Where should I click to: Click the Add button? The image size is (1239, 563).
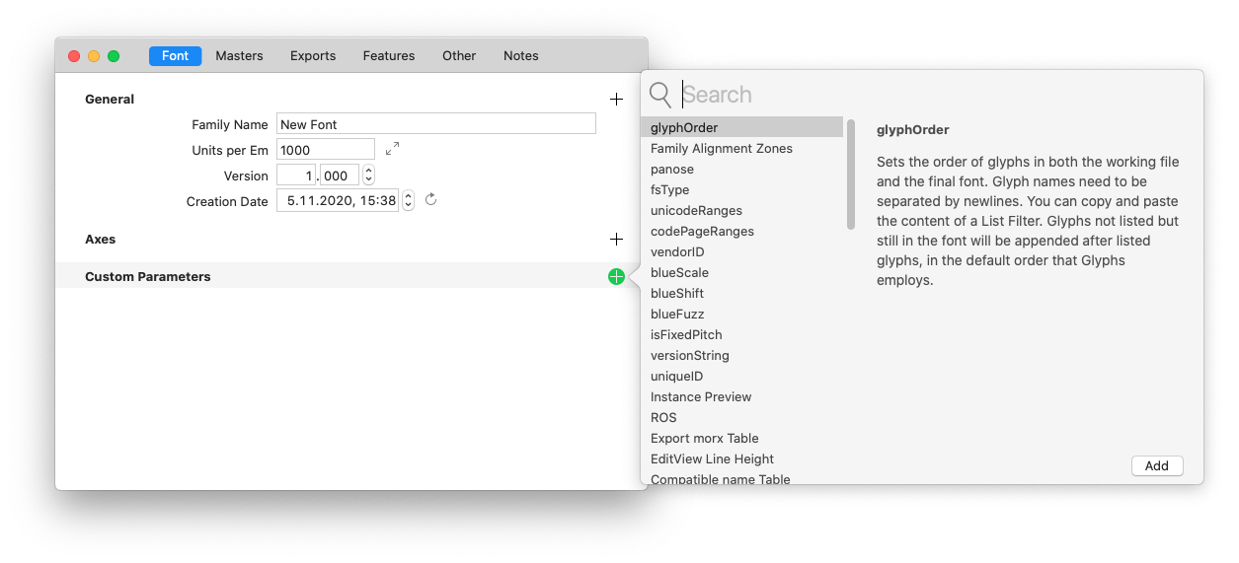pos(1157,466)
